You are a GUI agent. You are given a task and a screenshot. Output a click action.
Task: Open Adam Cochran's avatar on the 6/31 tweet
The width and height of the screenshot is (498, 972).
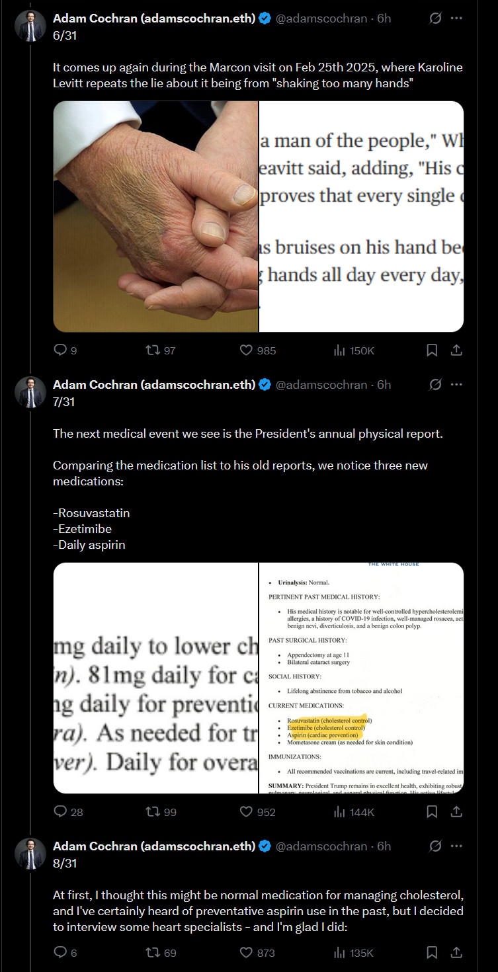tap(30, 26)
